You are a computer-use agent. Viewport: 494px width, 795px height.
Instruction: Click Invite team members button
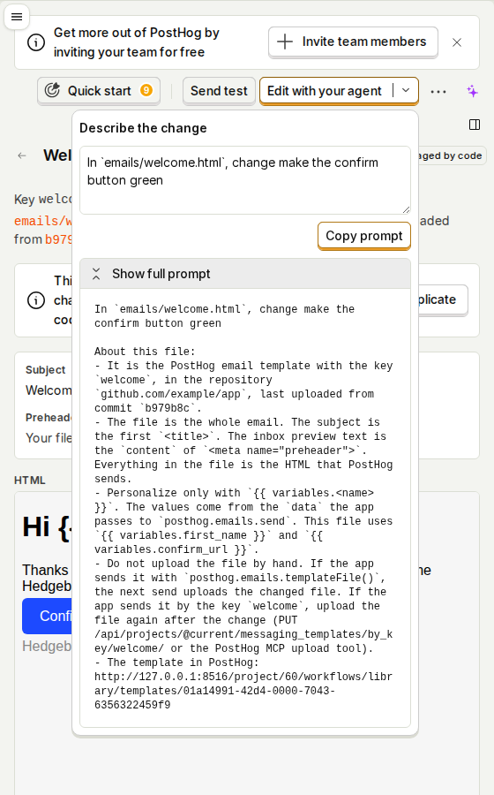[353, 42]
